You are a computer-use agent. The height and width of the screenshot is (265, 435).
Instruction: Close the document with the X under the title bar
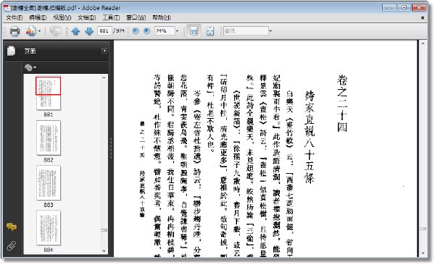[423, 18]
